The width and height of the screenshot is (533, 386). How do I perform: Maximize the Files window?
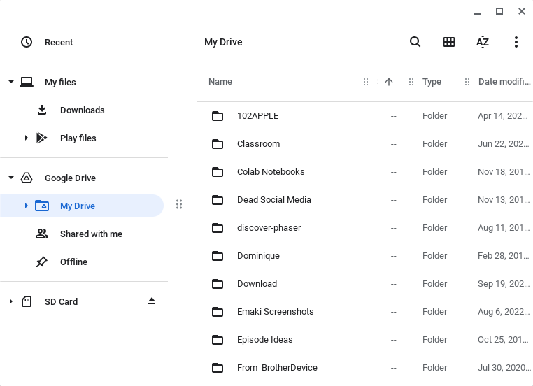click(x=499, y=12)
